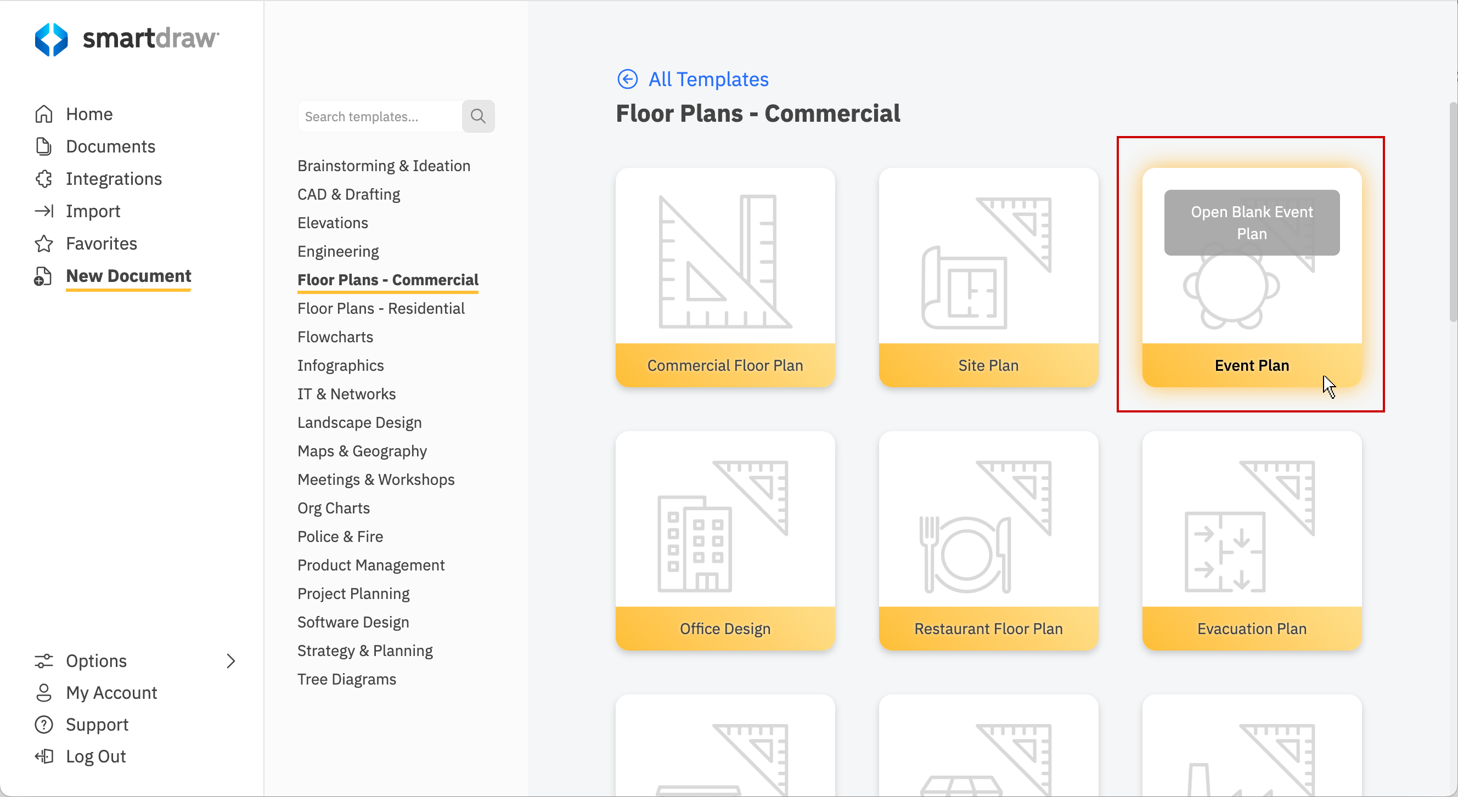Open the Evacuation Plan template
Screen dimensions: 1458x797
[1252, 541]
